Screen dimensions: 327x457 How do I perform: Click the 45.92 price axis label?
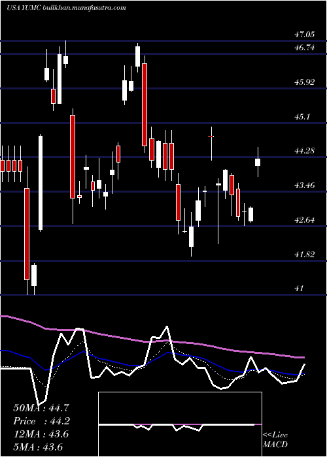(x=304, y=82)
